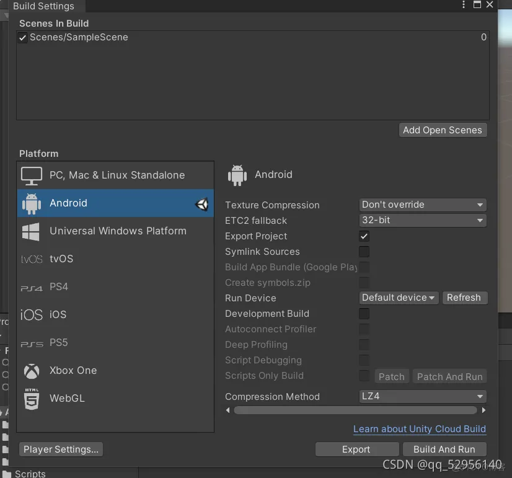The image size is (512, 478).
Task: Select the WebGL platform
Action: (115, 398)
